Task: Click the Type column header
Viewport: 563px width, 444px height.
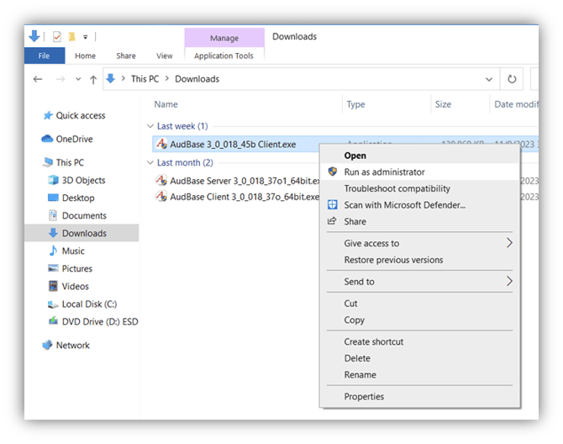Action: (x=356, y=104)
